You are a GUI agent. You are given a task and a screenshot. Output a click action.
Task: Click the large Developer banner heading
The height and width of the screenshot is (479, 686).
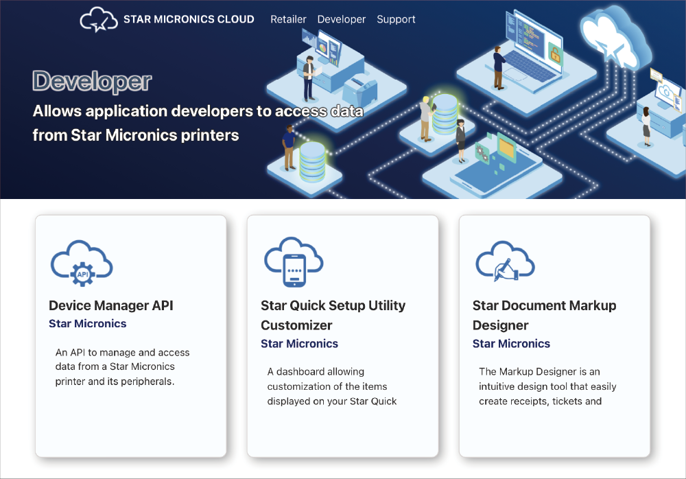[92, 81]
